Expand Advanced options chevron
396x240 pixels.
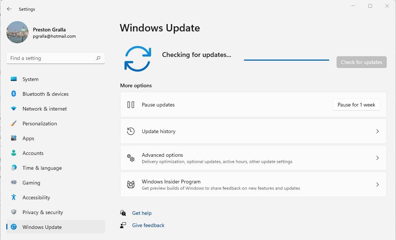(x=377, y=158)
